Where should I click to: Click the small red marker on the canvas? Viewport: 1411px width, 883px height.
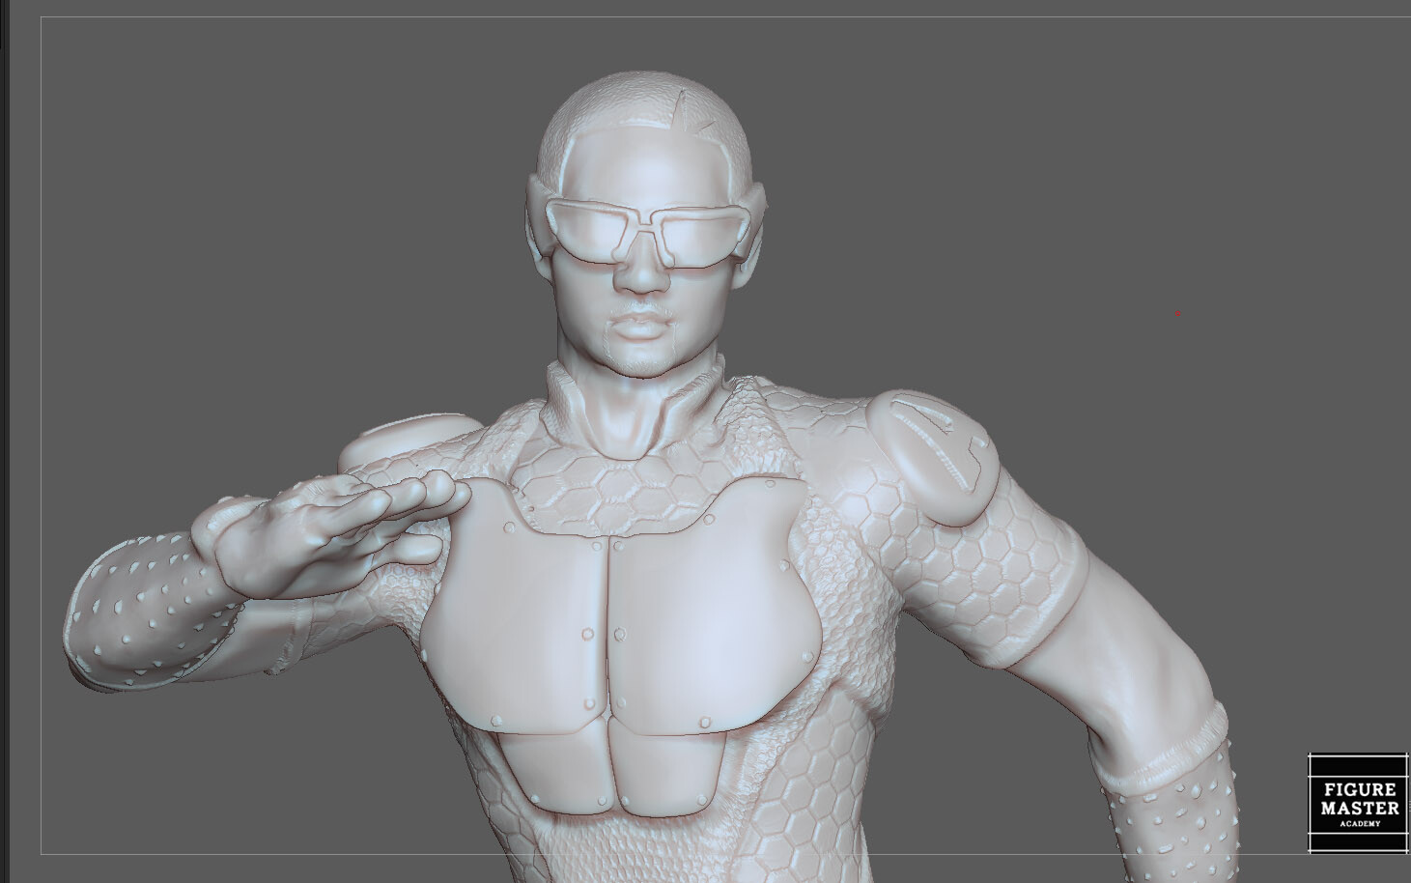click(x=1177, y=313)
